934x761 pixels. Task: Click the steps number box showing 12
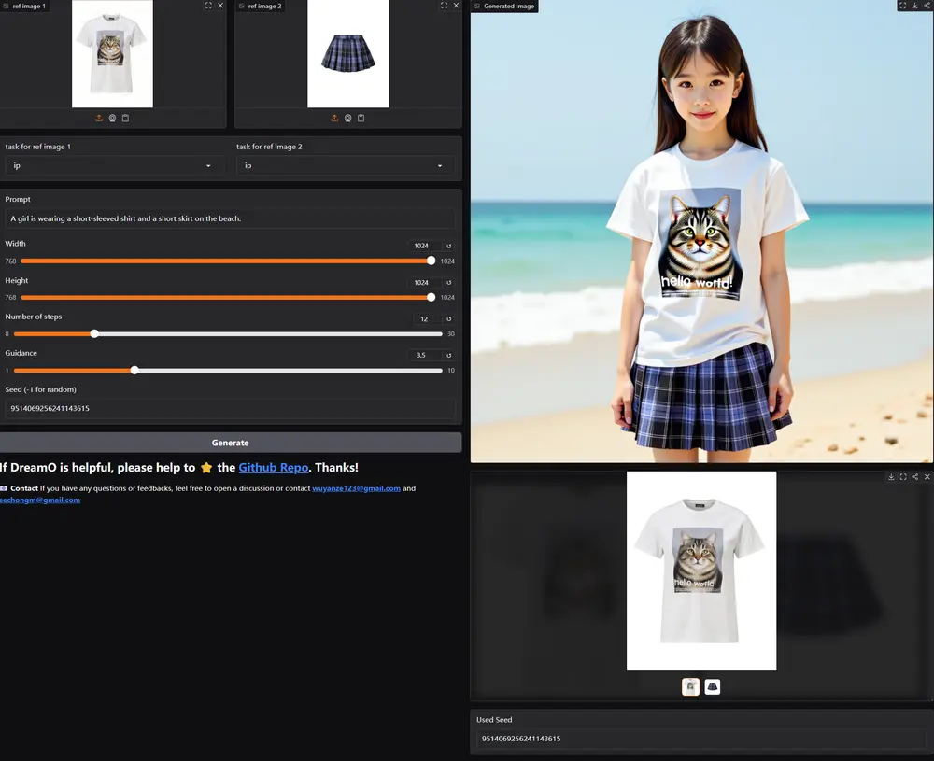[x=427, y=319]
